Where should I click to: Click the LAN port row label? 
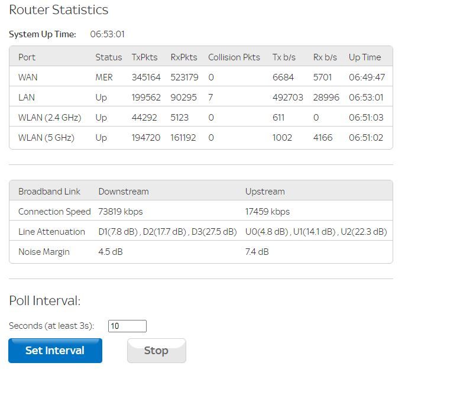(x=27, y=98)
